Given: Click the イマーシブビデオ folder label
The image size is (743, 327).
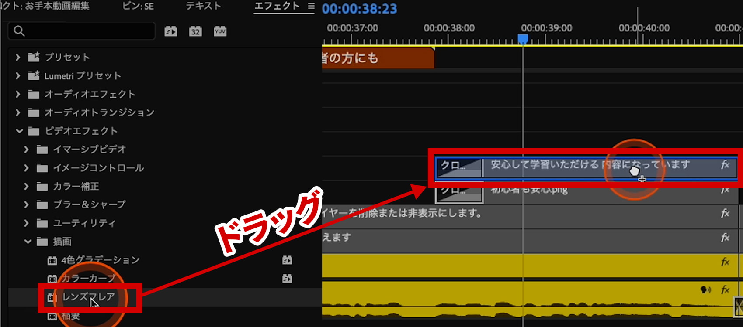Looking at the screenshot, I should point(90,150).
